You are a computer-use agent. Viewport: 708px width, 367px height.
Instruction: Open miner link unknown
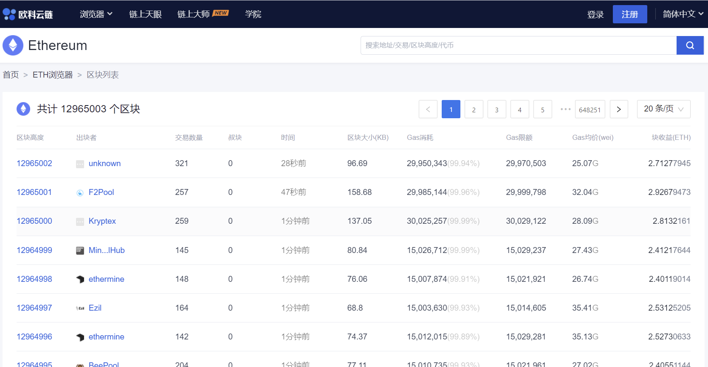104,163
